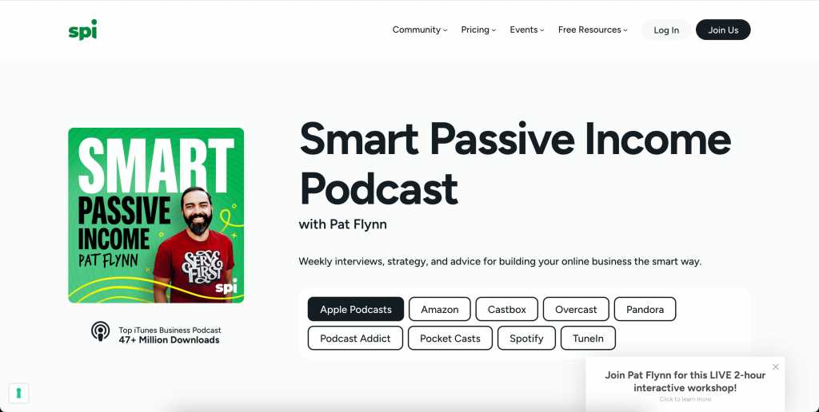Expand the Community chevron arrow

tap(445, 30)
